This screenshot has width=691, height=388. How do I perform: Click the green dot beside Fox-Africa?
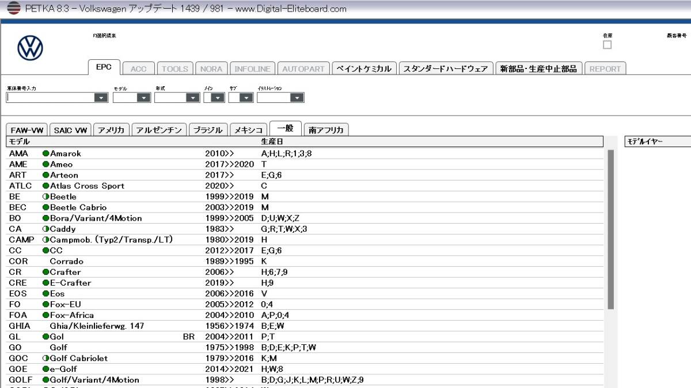pos(45,315)
